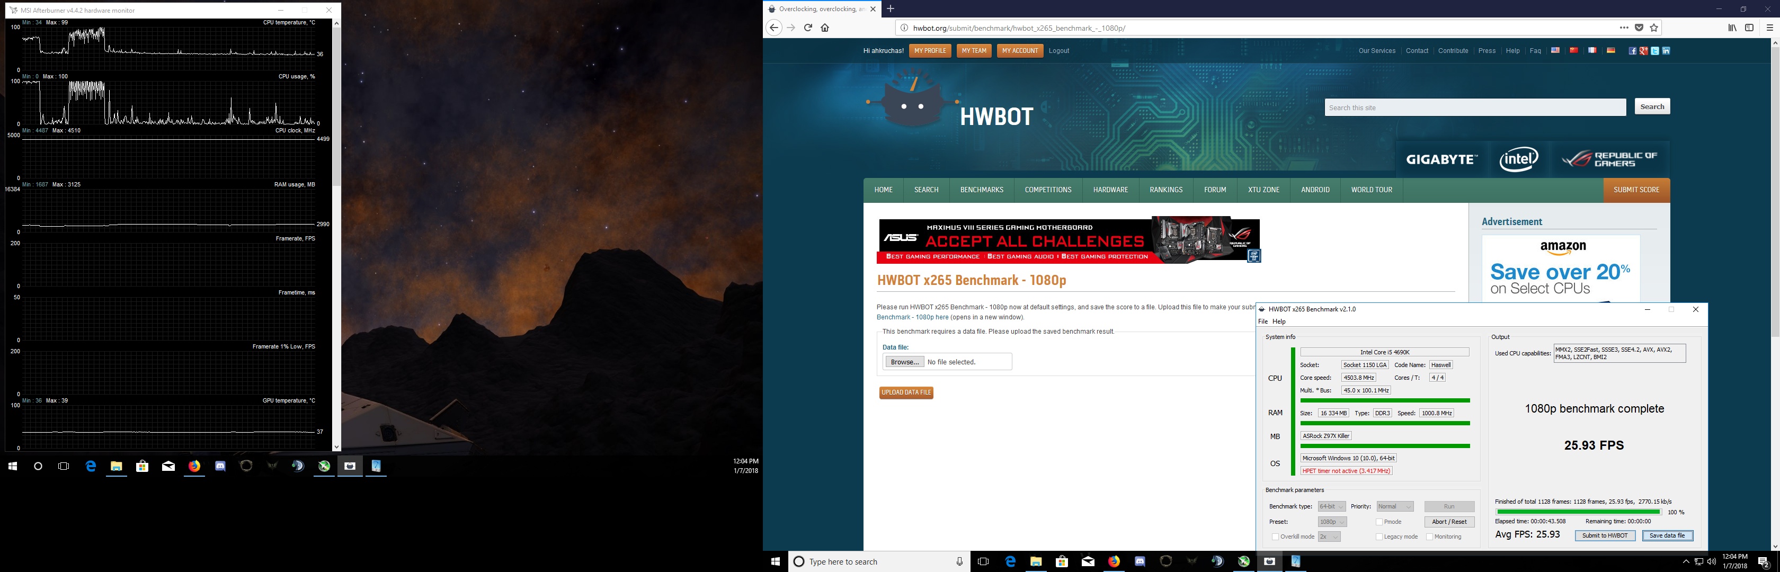Open Overkill 2x dropdown

click(x=1330, y=536)
